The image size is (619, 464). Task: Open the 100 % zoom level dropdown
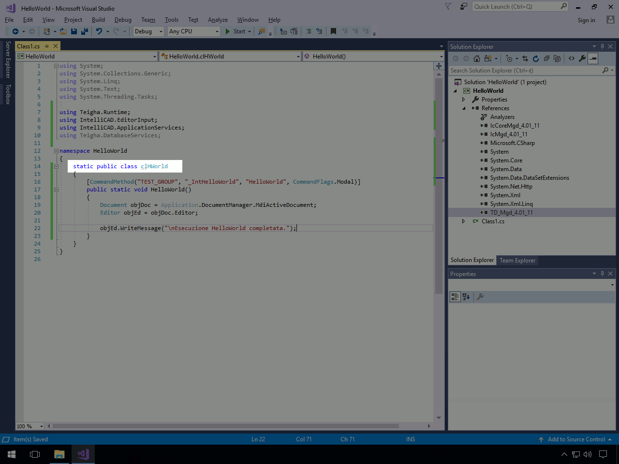30,426
